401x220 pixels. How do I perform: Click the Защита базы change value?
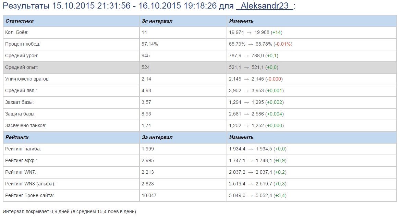point(256,114)
